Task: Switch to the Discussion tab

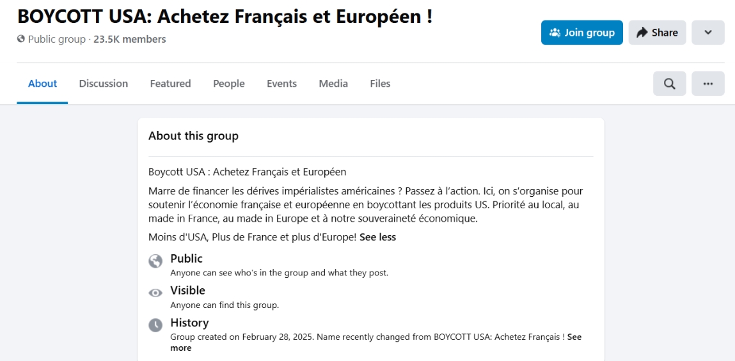Action: [x=103, y=84]
